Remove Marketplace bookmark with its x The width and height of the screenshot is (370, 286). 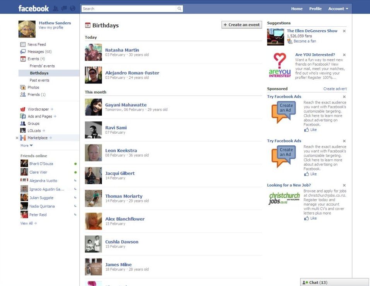(x=17, y=138)
